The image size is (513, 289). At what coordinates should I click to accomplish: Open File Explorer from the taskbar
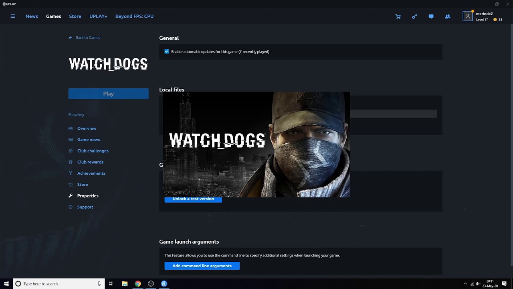(125, 284)
